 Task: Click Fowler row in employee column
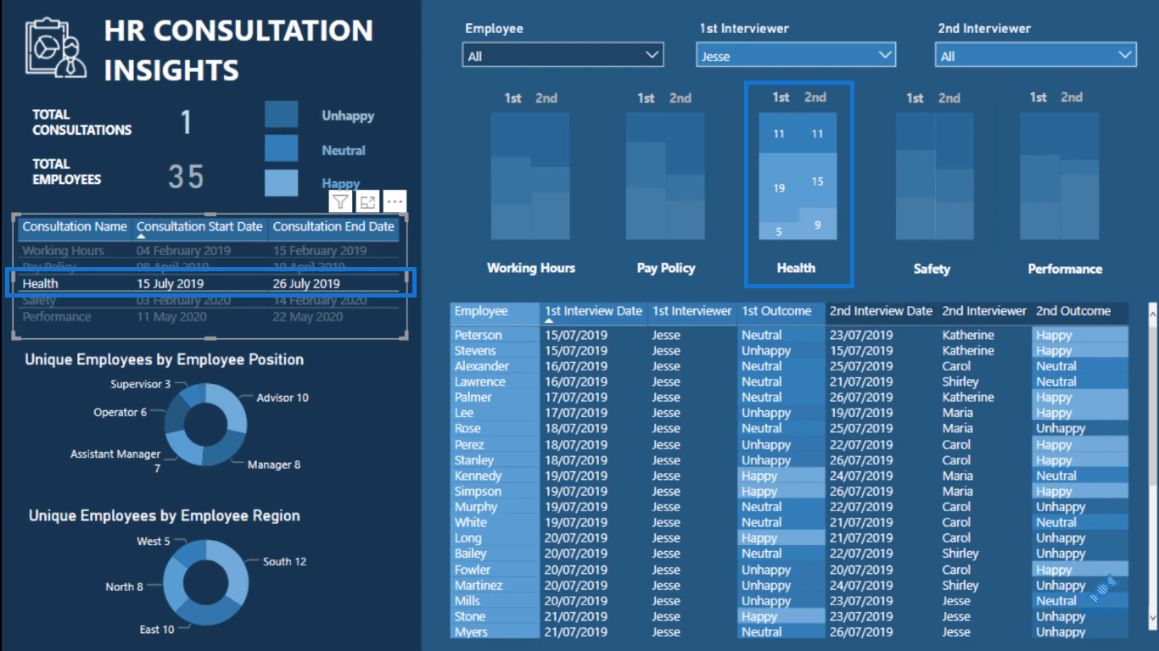point(495,570)
